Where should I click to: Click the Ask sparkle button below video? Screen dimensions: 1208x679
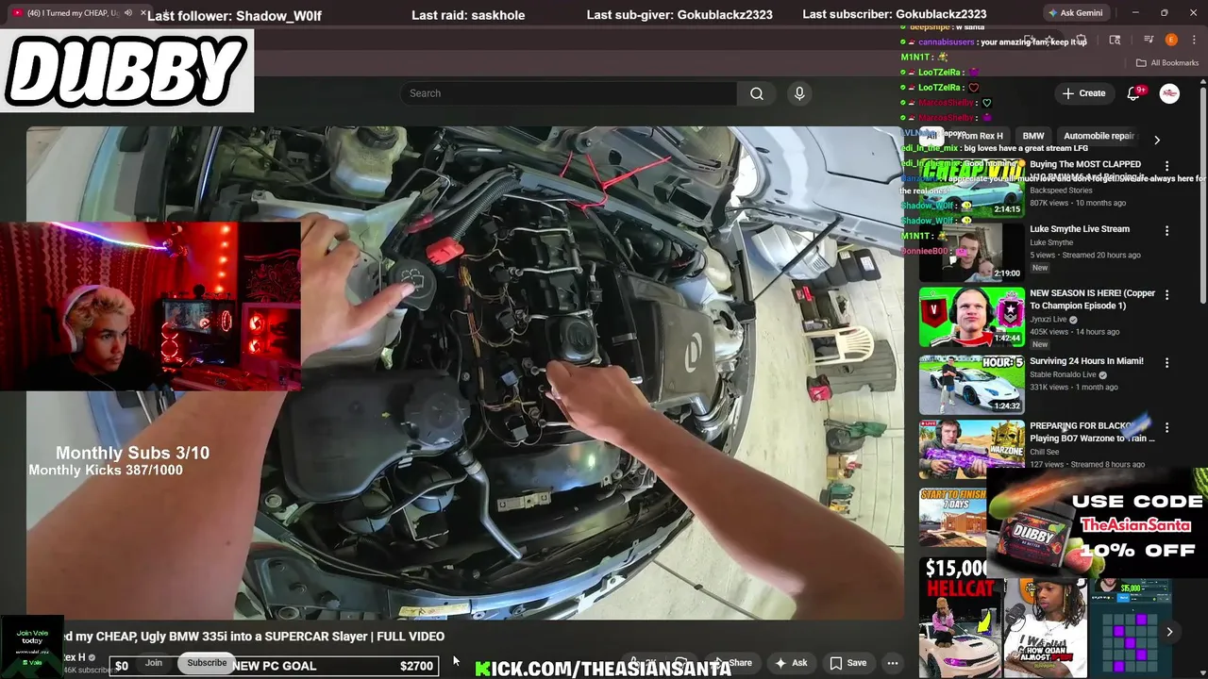(791, 663)
